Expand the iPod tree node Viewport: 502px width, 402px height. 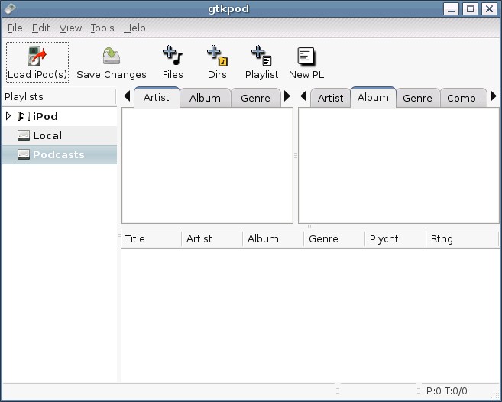pos(8,116)
